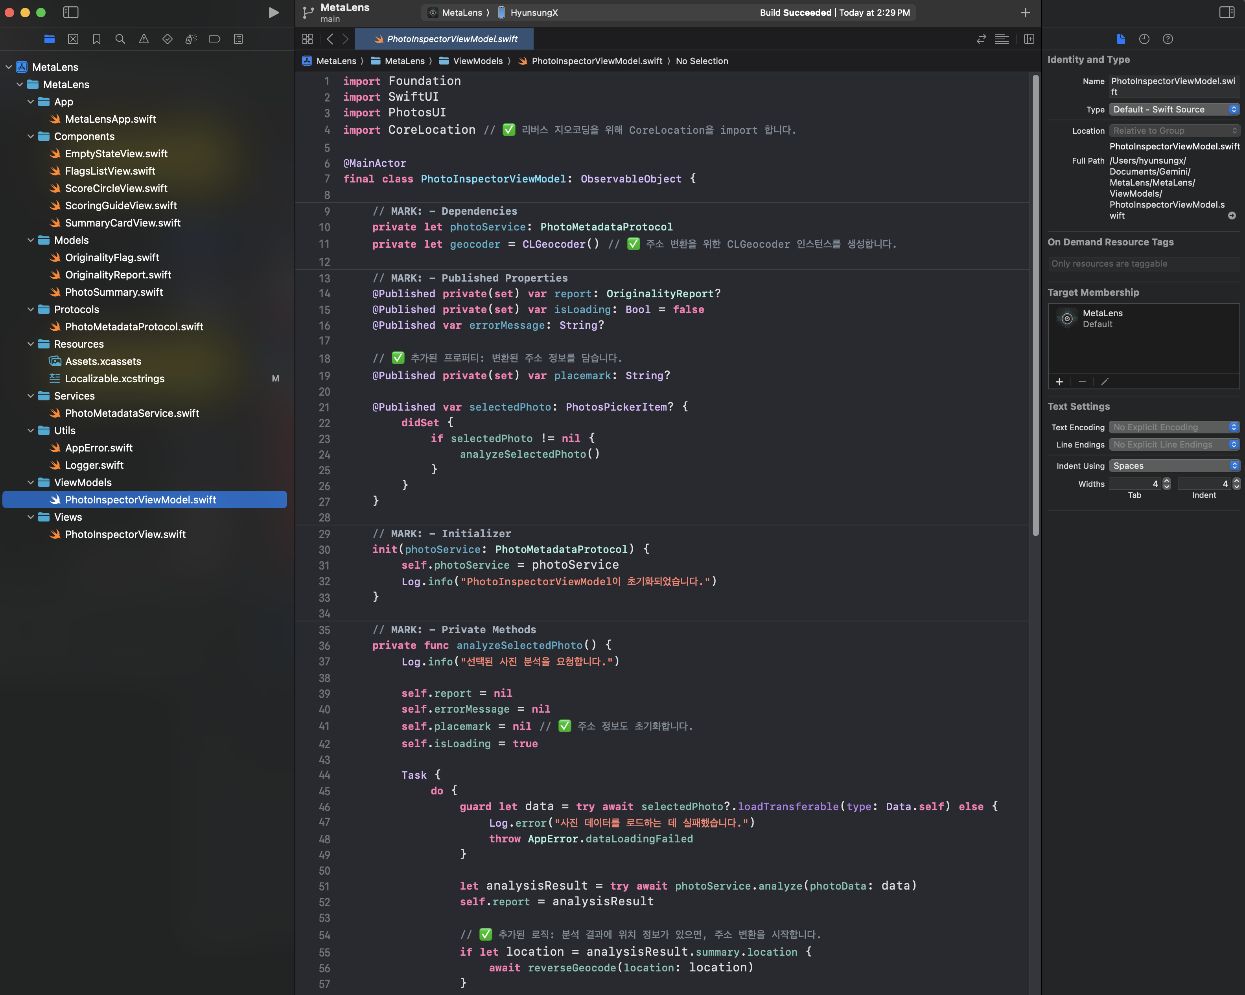Viewport: 1245px width, 995px height.
Task: Toggle the right inspector panel
Action: click(x=1227, y=13)
